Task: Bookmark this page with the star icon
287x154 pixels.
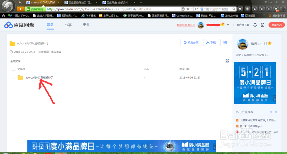Action: (188, 9)
